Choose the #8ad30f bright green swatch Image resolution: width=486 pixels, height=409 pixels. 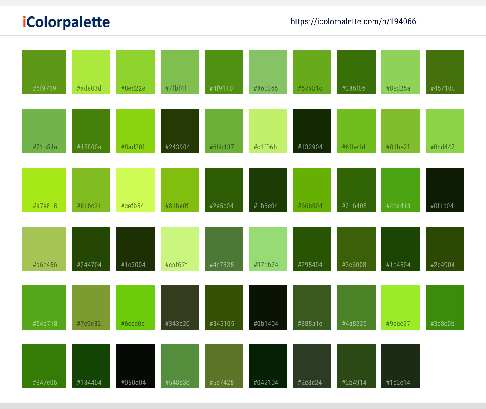[135, 131]
